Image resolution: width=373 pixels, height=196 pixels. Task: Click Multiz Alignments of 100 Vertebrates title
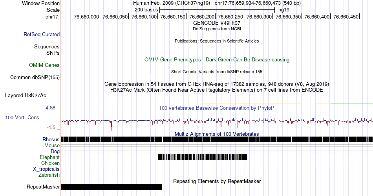[x=217, y=134]
